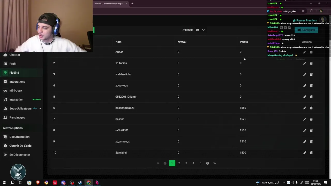Viewport: 331px width, 186px height.
Task: Click the 1525 points value
Action: (x=243, y=119)
